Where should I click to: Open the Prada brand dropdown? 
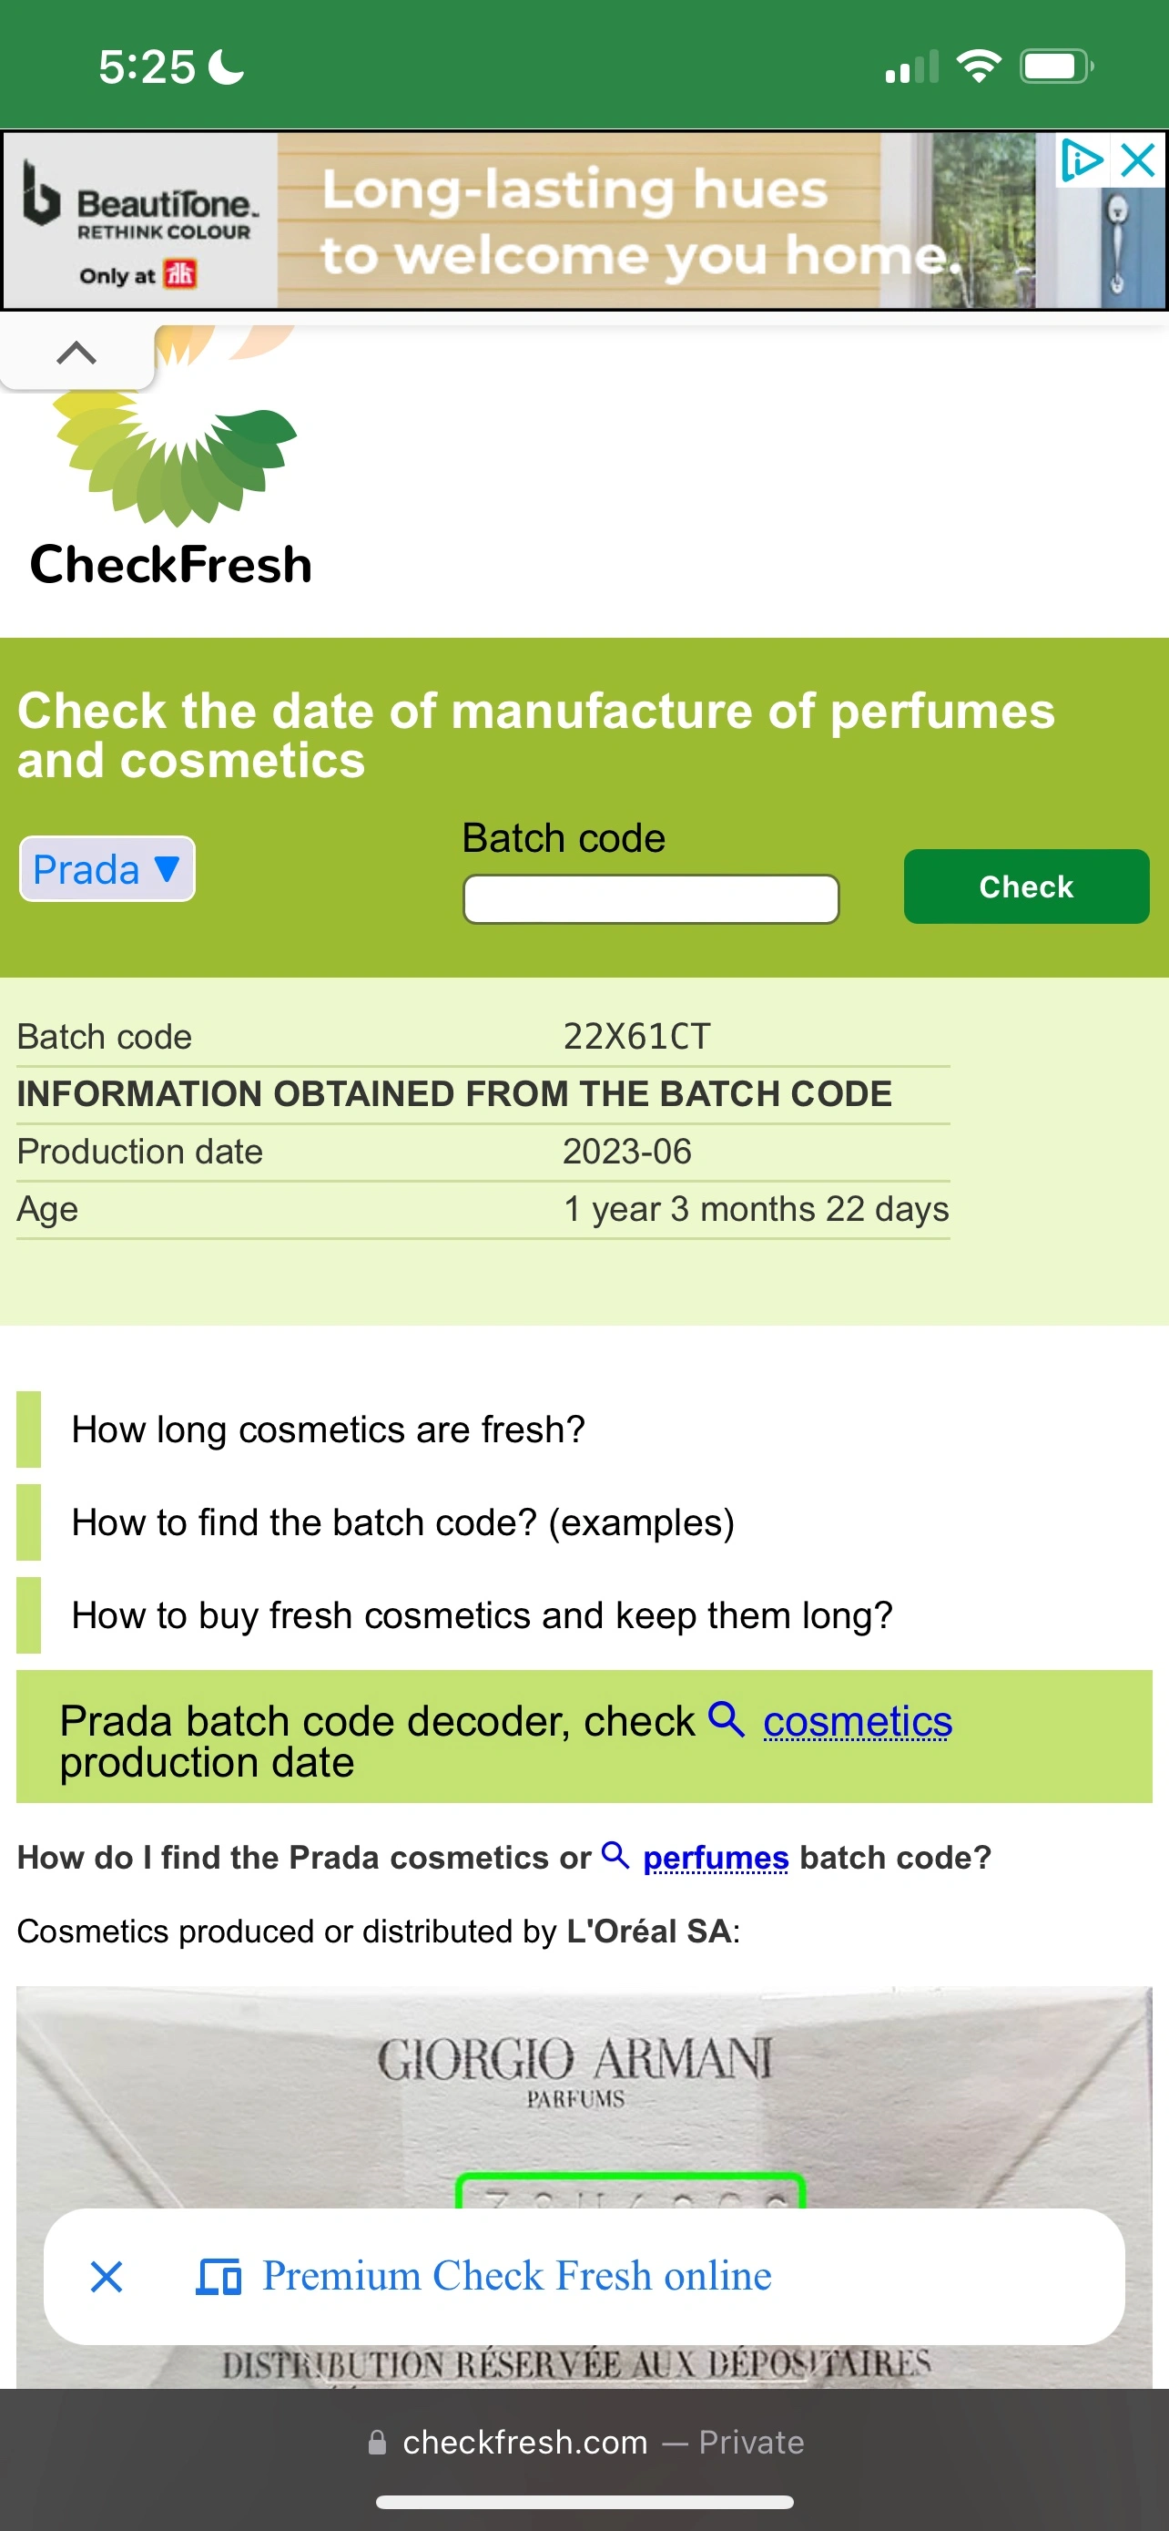107,869
